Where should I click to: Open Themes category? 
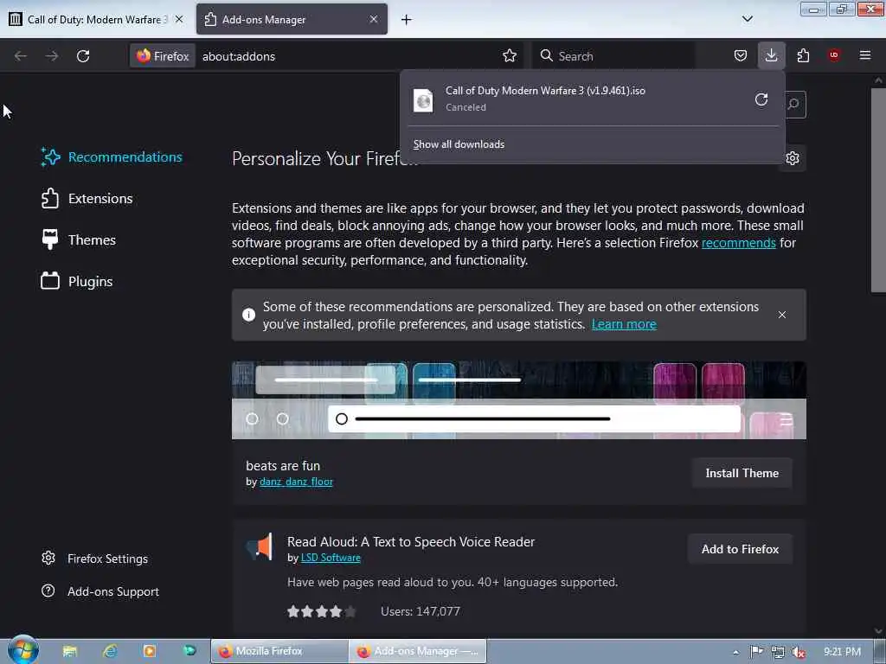tap(79, 240)
